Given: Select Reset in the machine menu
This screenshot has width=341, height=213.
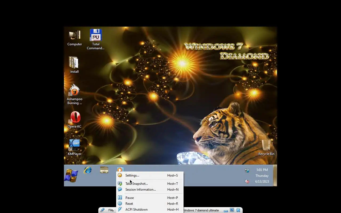Looking at the screenshot, I should pyautogui.click(x=150, y=204).
